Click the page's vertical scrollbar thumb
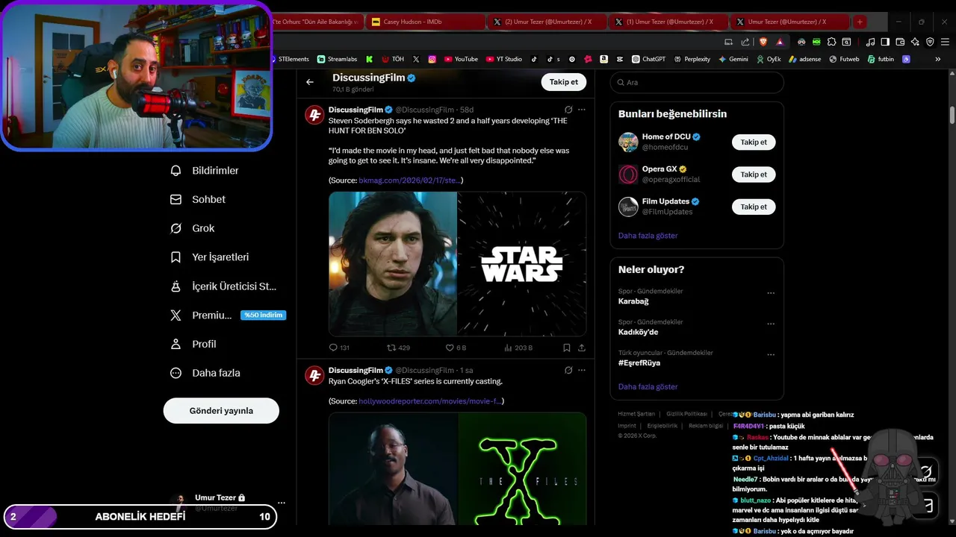956x537 pixels. coord(952,116)
